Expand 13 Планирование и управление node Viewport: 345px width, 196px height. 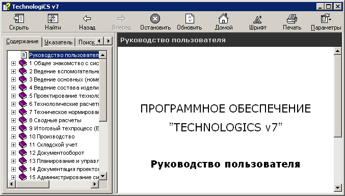pos(13,161)
